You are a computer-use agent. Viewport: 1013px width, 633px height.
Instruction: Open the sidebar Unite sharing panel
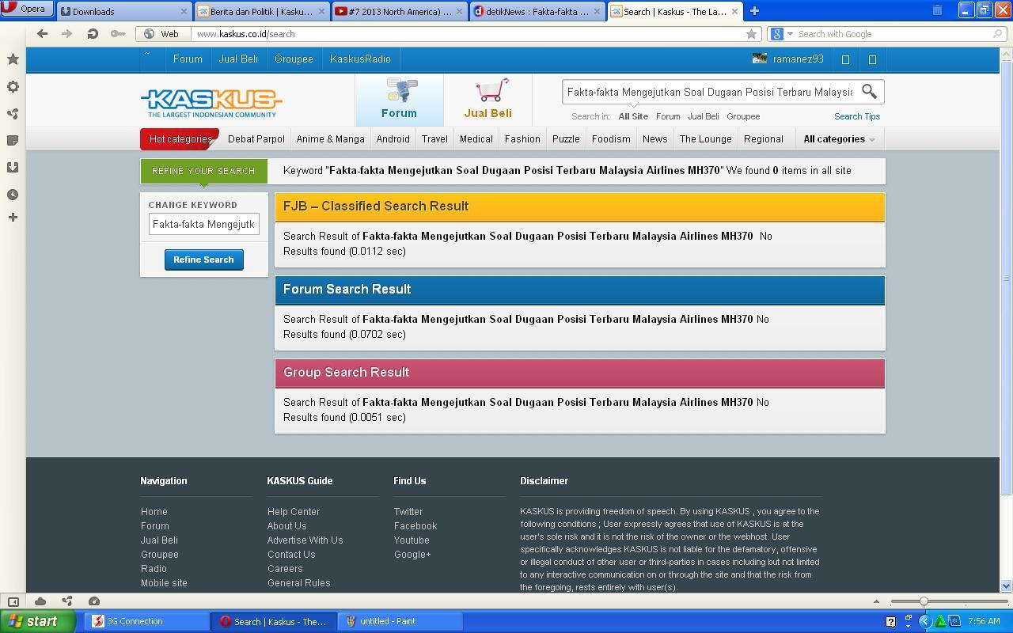click(13, 113)
